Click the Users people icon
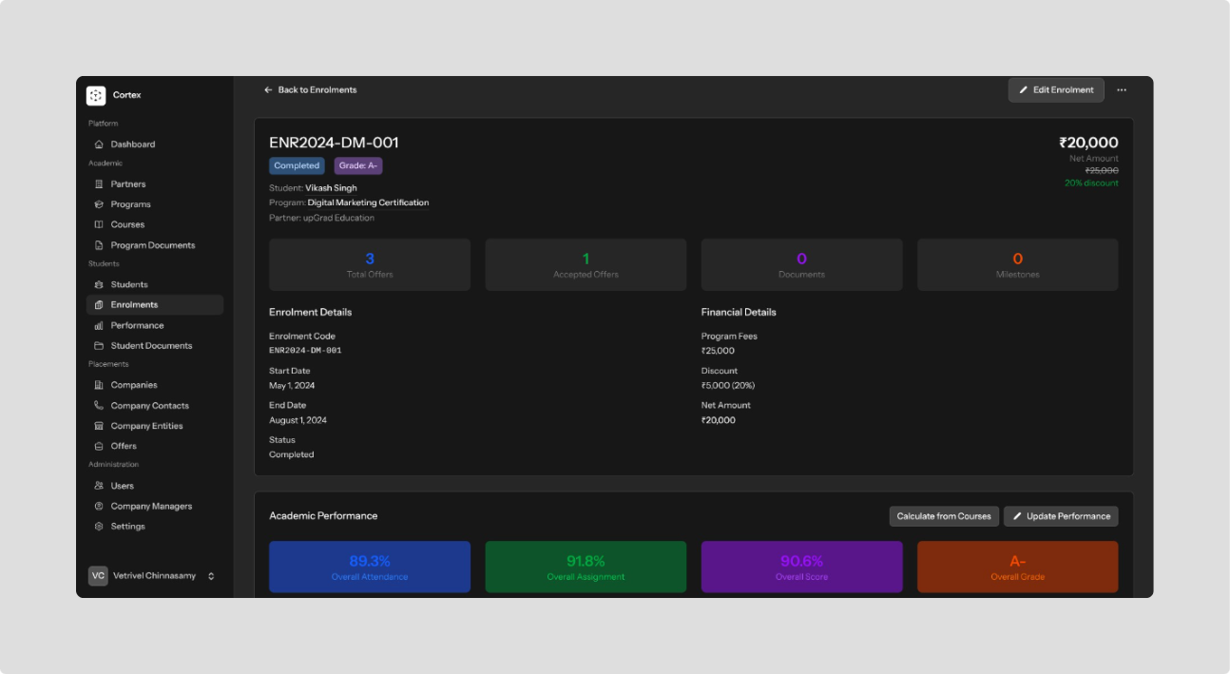Image resolution: width=1230 pixels, height=674 pixels. [x=99, y=486]
